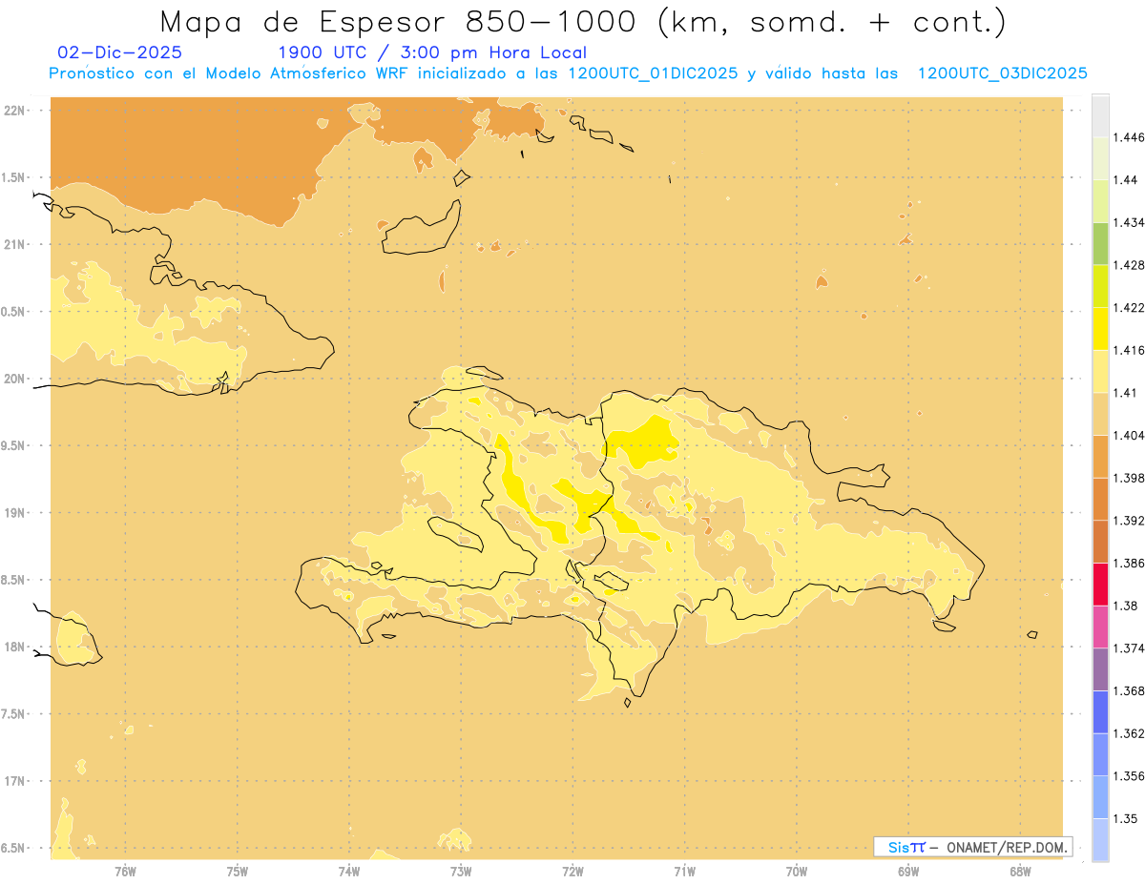Click the legend value '1.392'
1145x884 pixels.
point(1128,521)
